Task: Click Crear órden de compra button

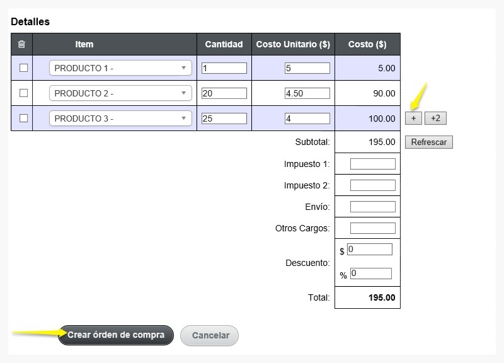Action: tap(116, 335)
